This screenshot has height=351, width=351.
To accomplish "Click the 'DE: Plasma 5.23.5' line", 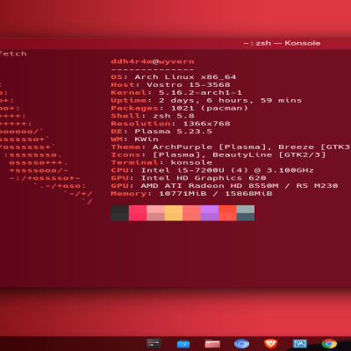I will [x=161, y=132].
